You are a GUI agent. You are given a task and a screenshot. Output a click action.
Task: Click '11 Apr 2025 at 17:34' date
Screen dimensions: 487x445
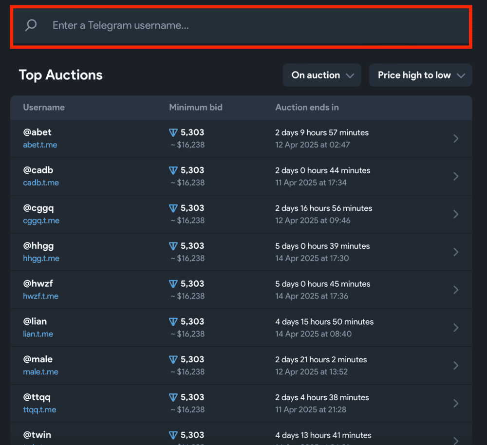pos(311,183)
